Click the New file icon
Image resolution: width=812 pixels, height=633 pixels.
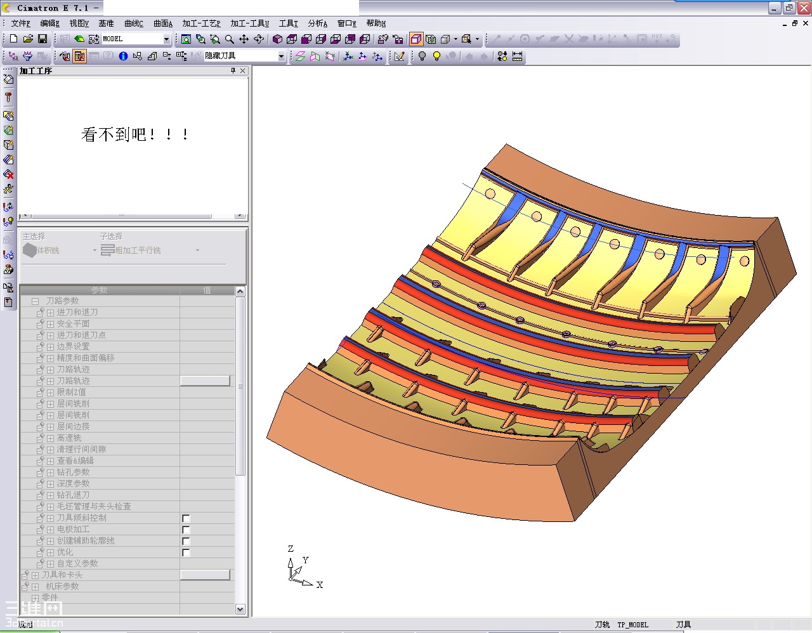[x=13, y=39]
